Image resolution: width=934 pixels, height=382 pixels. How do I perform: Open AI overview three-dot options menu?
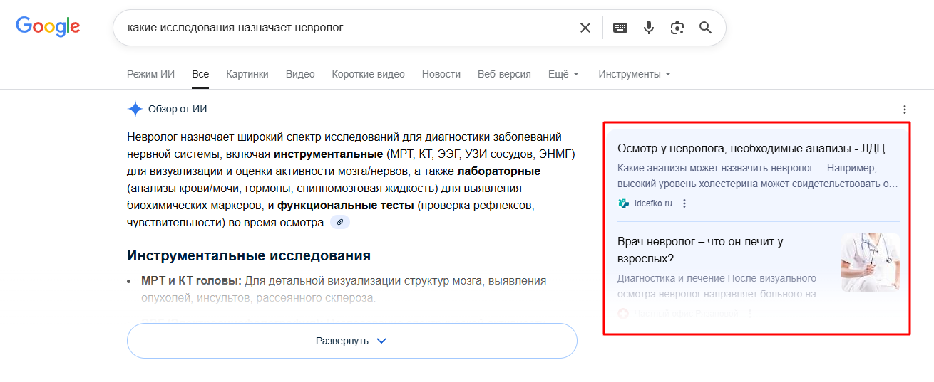(905, 110)
